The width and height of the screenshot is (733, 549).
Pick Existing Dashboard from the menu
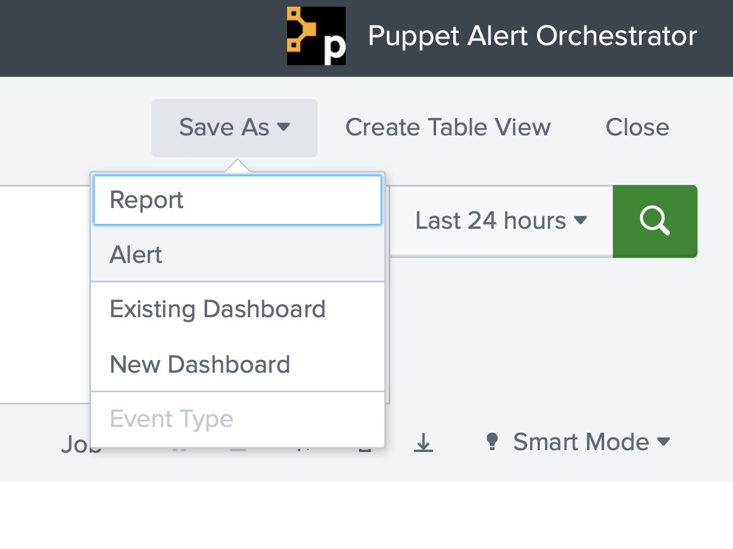(238, 309)
